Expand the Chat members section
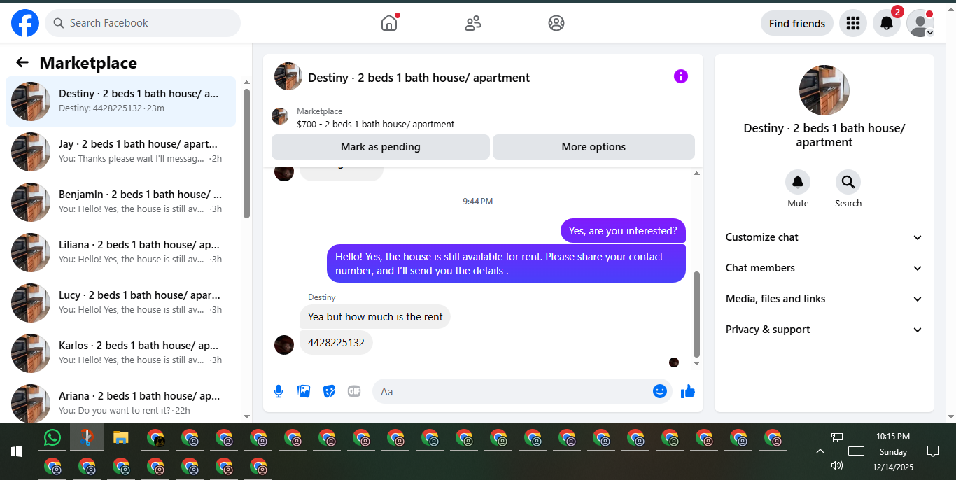This screenshot has height=480, width=956. tap(824, 268)
